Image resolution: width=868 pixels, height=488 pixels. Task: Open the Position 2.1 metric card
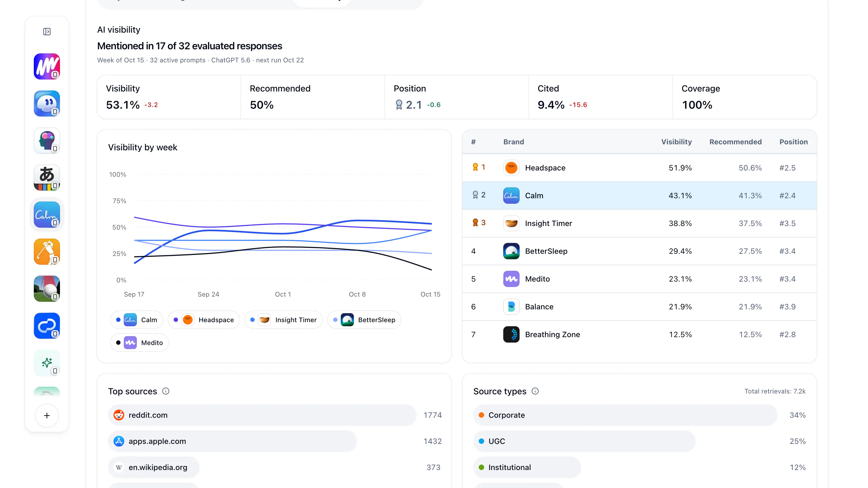pyautogui.click(x=457, y=97)
